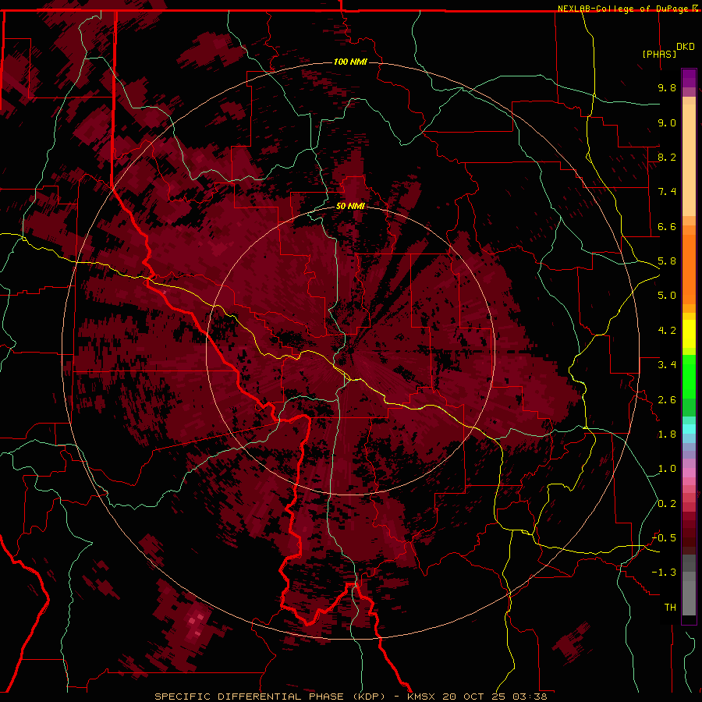Select the -1.3 legend value
Image resolution: width=702 pixels, height=702 pixels.
point(665,573)
